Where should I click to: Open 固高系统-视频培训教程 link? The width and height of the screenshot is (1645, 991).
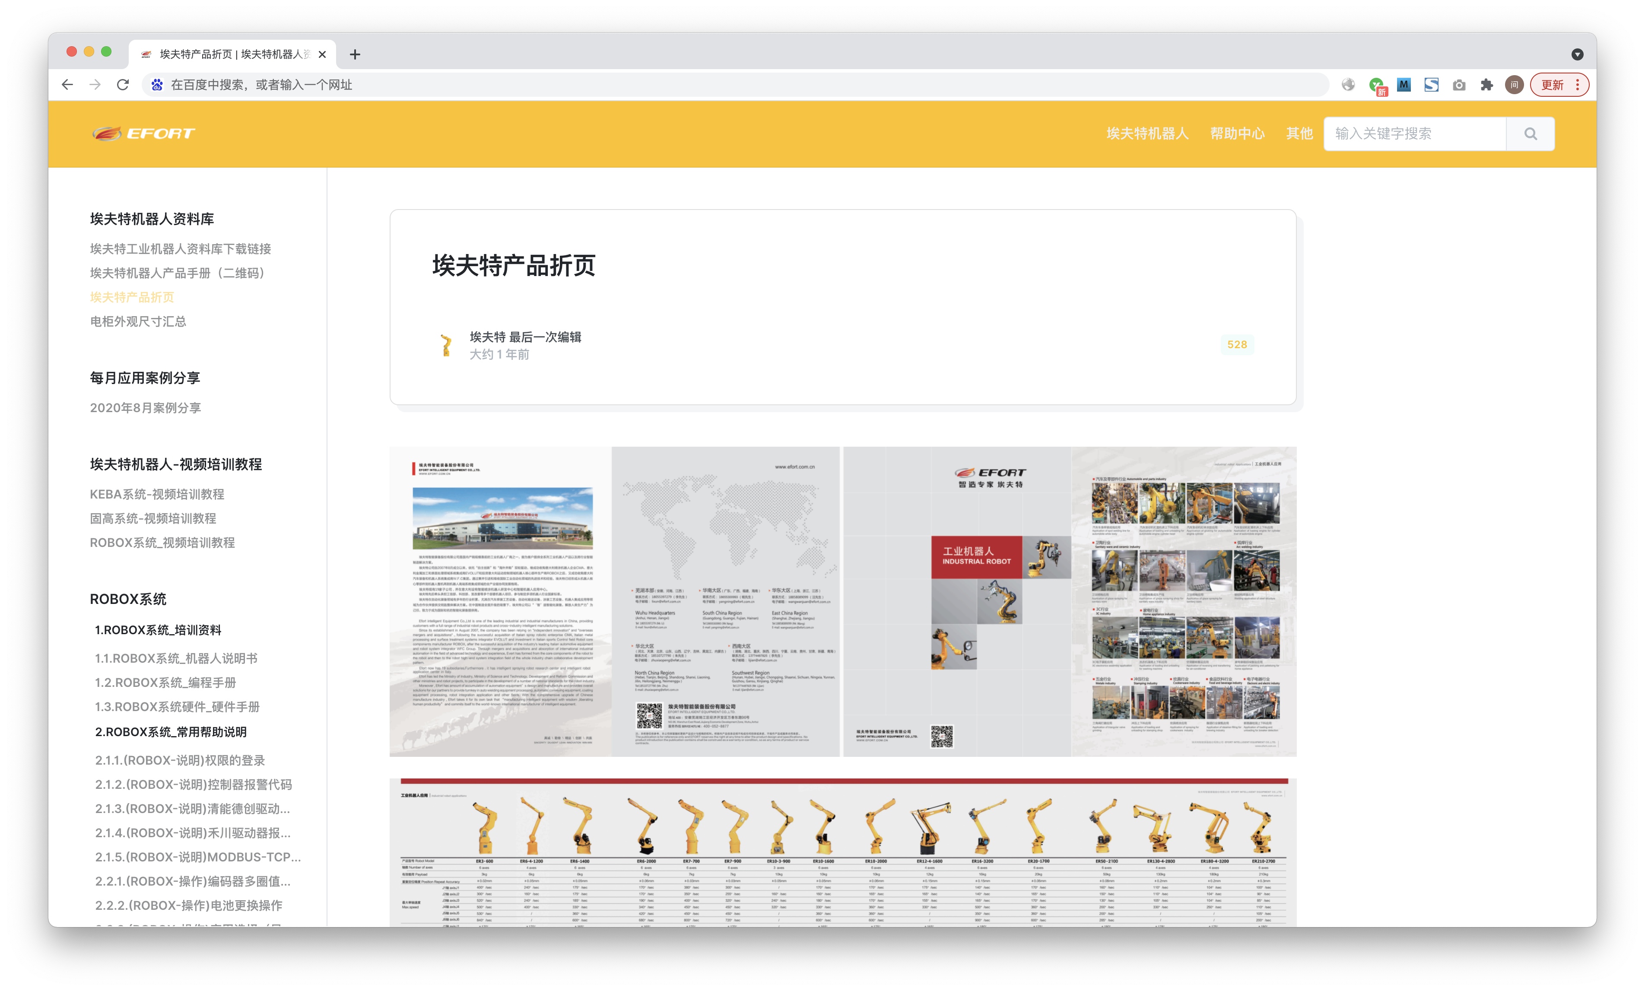(x=153, y=518)
